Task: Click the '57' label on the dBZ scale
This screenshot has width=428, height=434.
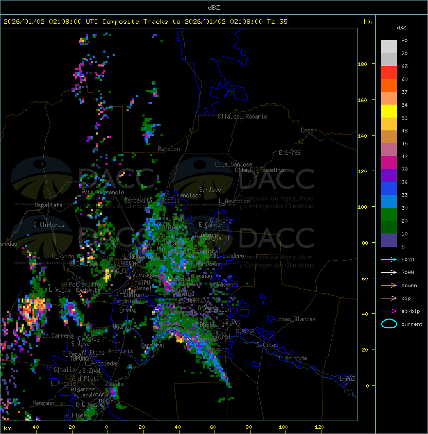Action: (x=404, y=92)
